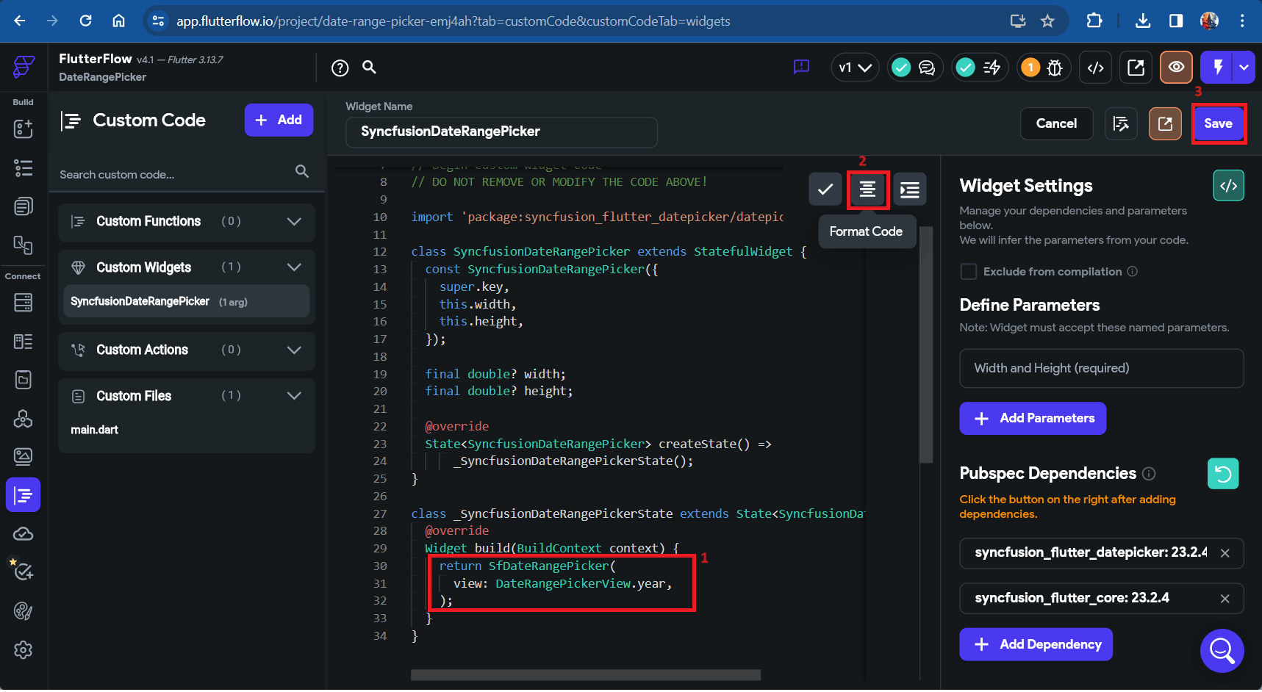This screenshot has width=1262, height=692.
Task: Refresh pubspec dependencies with green icon
Action: 1223,474
